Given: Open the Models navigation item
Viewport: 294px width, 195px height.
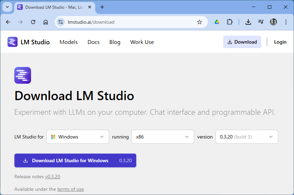Looking at the screenshot, I should (68, 42).
